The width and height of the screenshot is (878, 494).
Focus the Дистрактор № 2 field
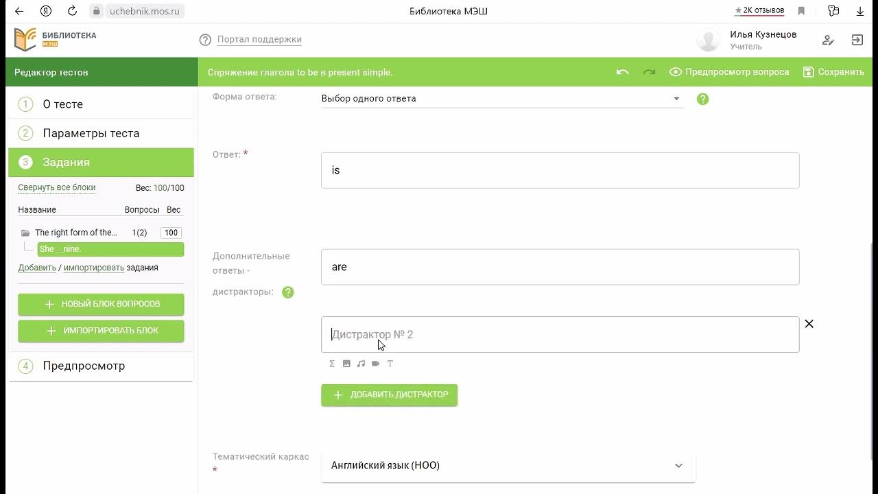coord(560,335)
